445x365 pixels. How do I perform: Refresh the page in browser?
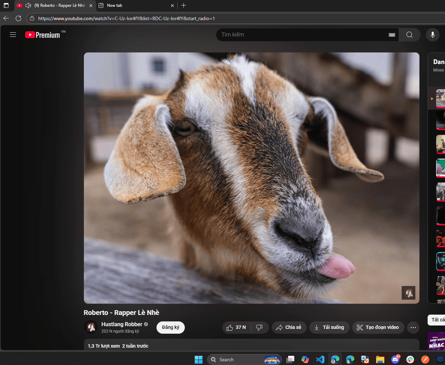click(18, 18)
